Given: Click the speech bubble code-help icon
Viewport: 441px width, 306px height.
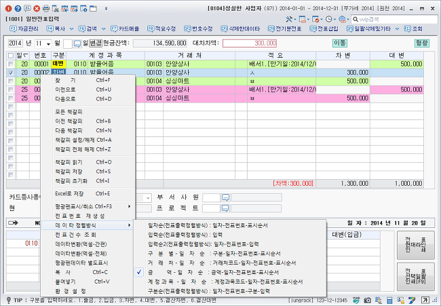Looking at the screenshot, I should (27, 9).
